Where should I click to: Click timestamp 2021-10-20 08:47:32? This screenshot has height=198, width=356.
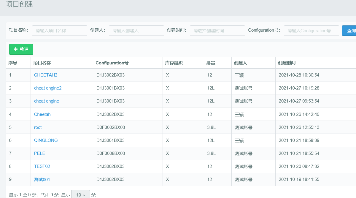tap(299, 166)
